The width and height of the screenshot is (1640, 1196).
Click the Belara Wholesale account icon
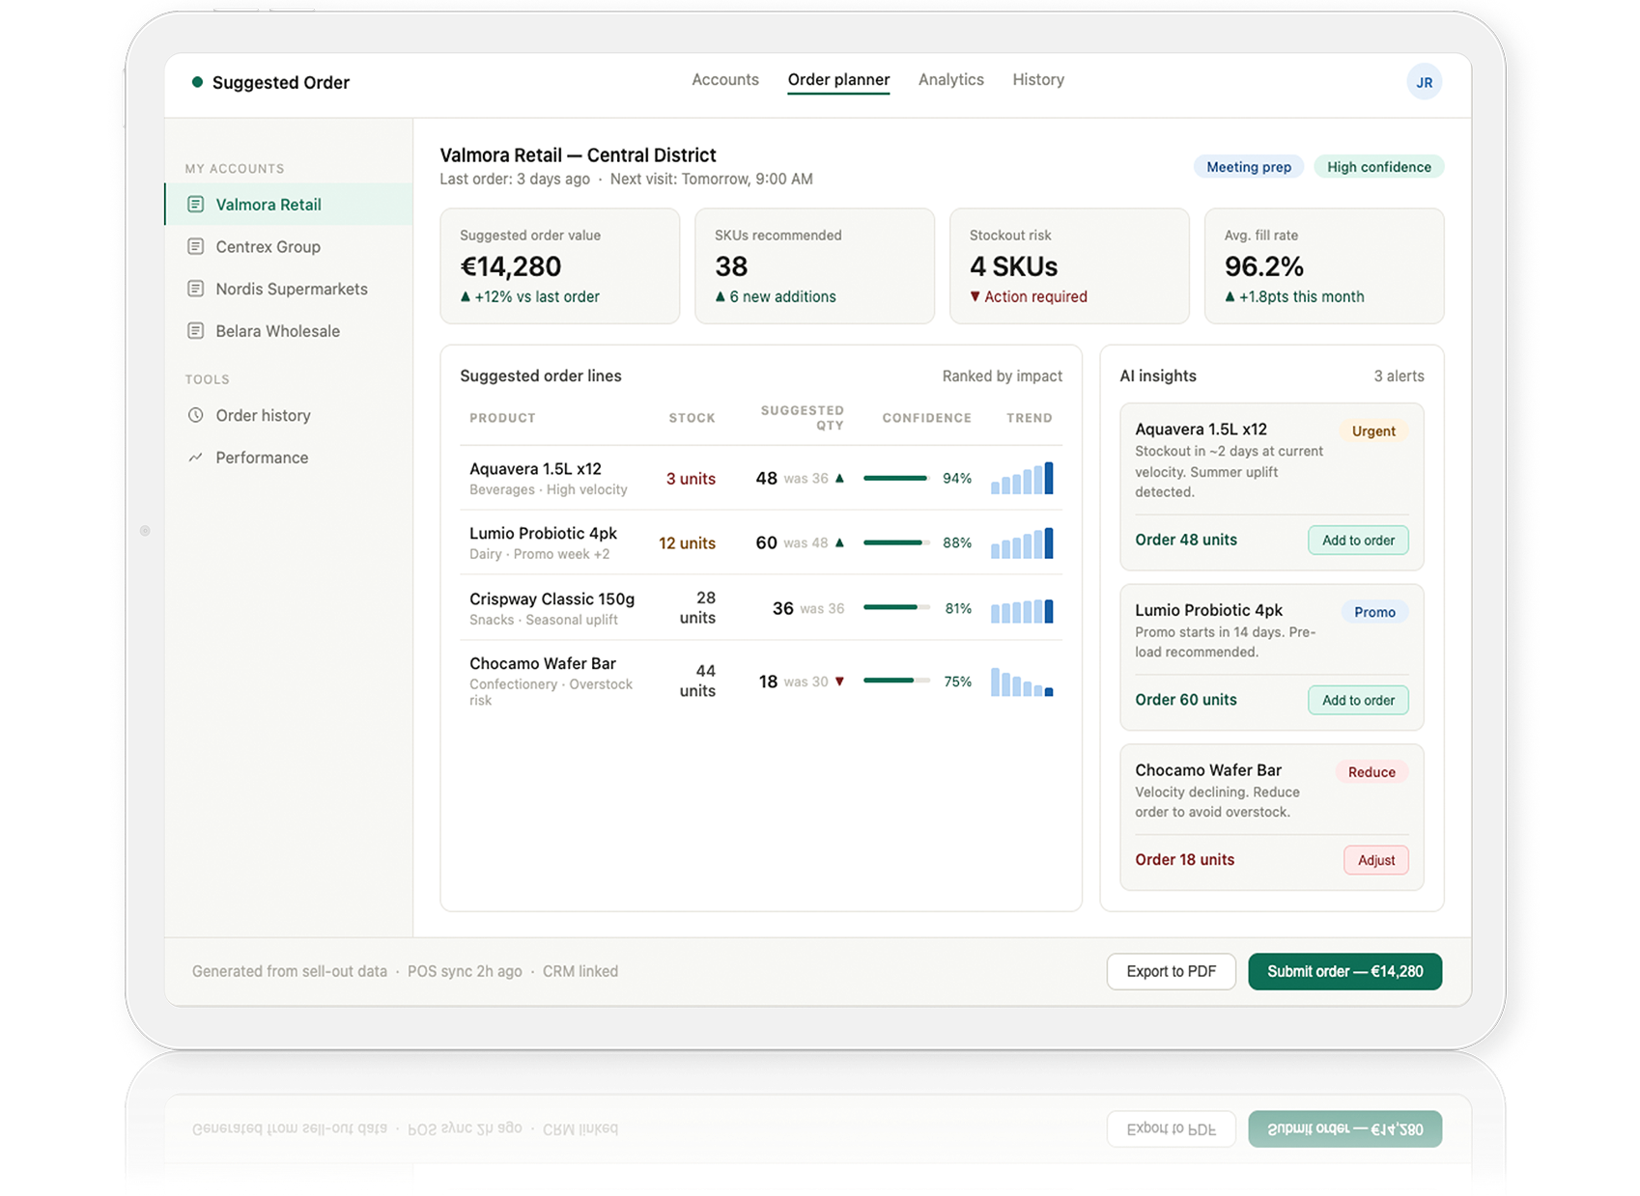[x=196, y=331]
